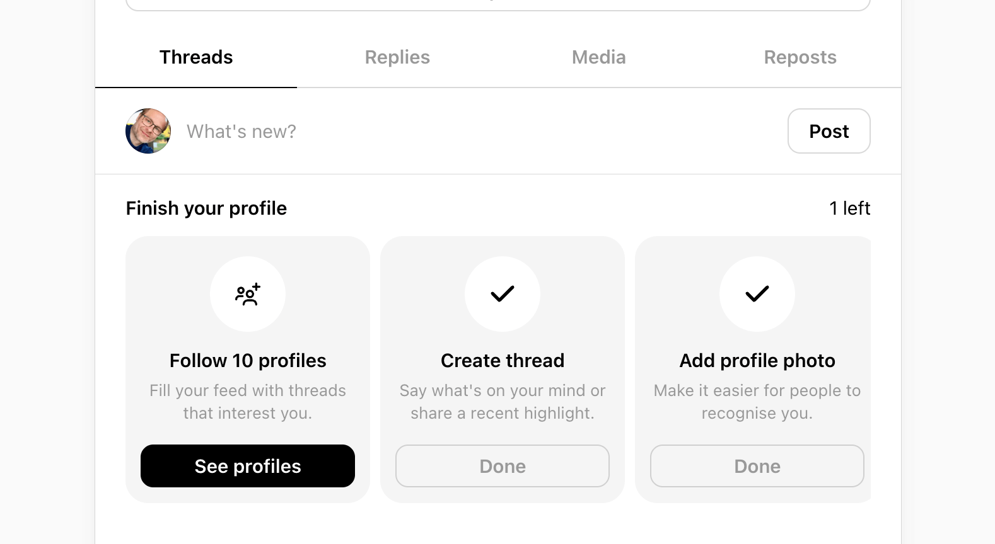Image resolution: width=995 pixels, height=544 pixels.
Task: Click the profile avatar beside What's new
Action: click(x=148, y=131)
